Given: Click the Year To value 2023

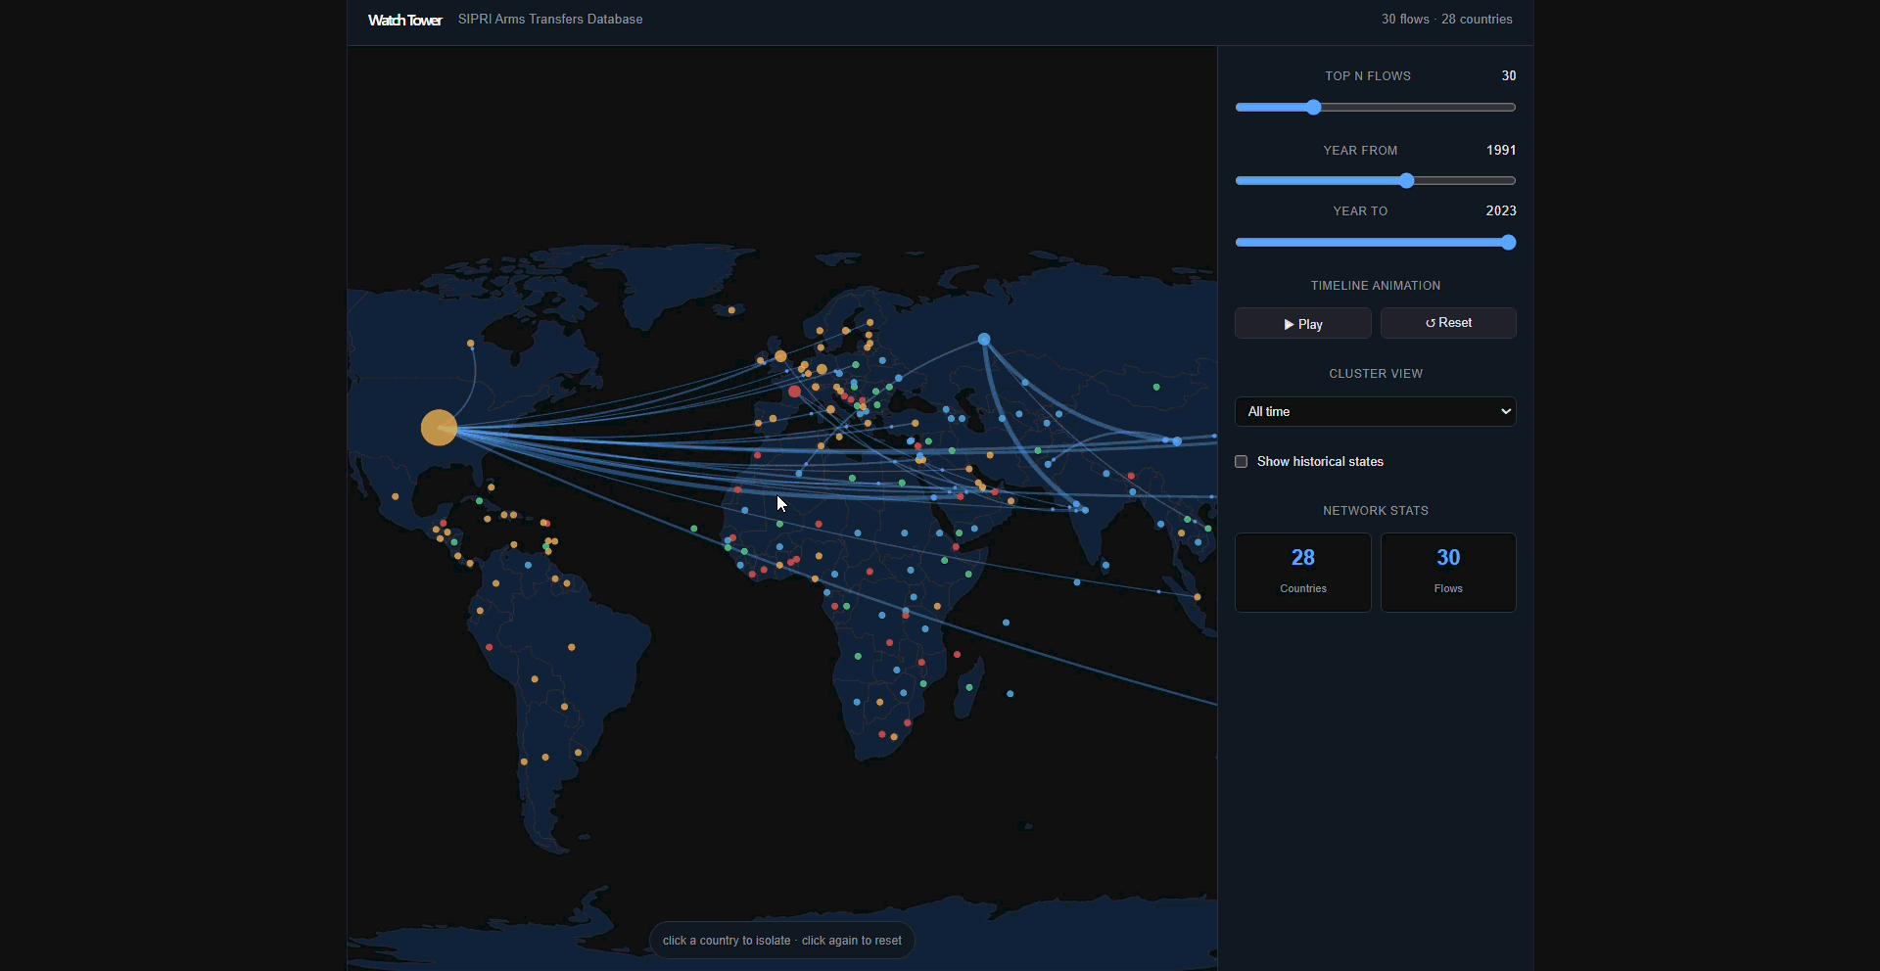Looking at the screenshot, I should pos(1500,210).
